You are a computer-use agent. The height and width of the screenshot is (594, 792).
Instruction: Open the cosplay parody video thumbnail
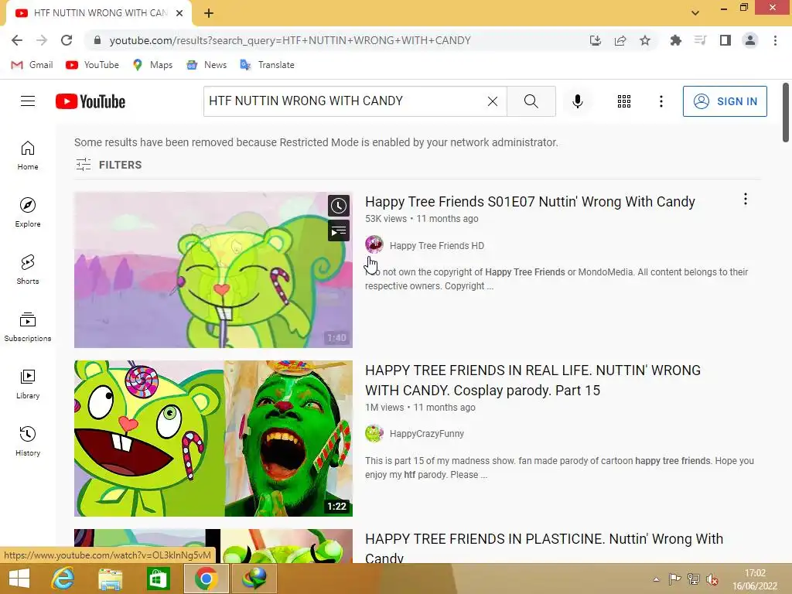pos(213,439)
